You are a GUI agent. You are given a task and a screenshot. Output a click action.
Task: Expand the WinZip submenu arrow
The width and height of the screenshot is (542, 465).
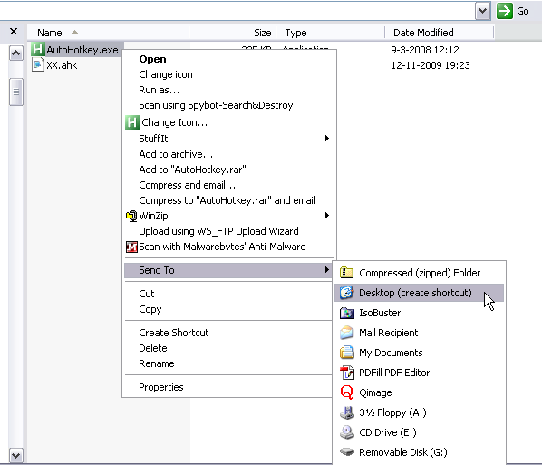pyautogui.click(x=327, y=216)
